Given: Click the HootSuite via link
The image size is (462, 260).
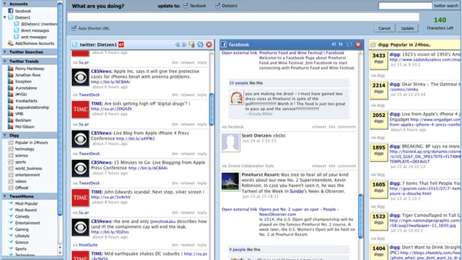Looking at the screenshot, I should (x=88, y=245).
